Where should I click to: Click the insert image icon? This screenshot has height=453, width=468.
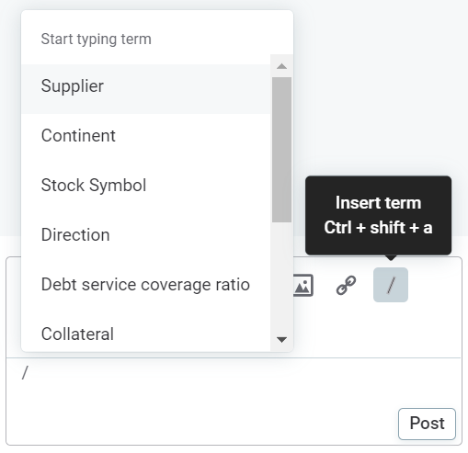(x=303, y=285)
